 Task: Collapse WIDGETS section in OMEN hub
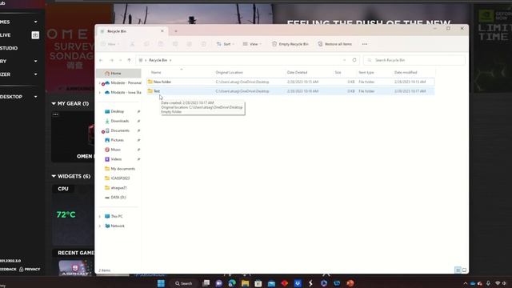tap(54, 176)
